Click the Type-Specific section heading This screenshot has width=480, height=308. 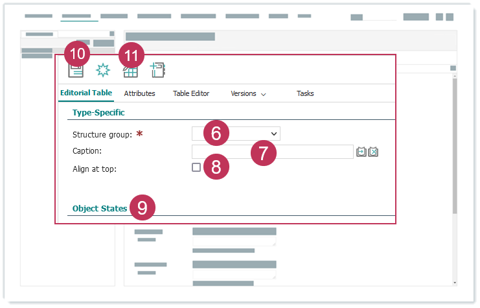[x=98, y=113]
